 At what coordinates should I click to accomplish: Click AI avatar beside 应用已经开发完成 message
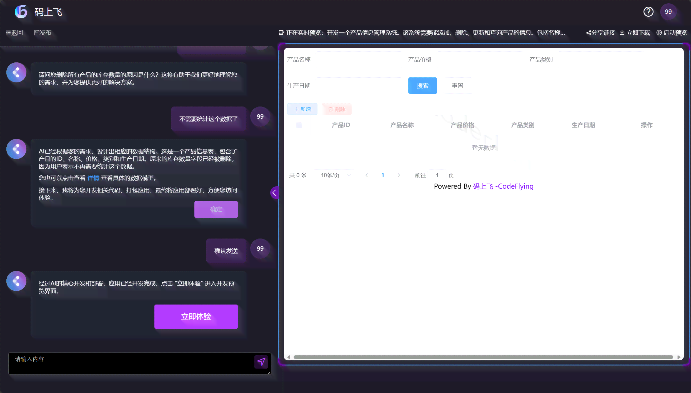point(16,281)
